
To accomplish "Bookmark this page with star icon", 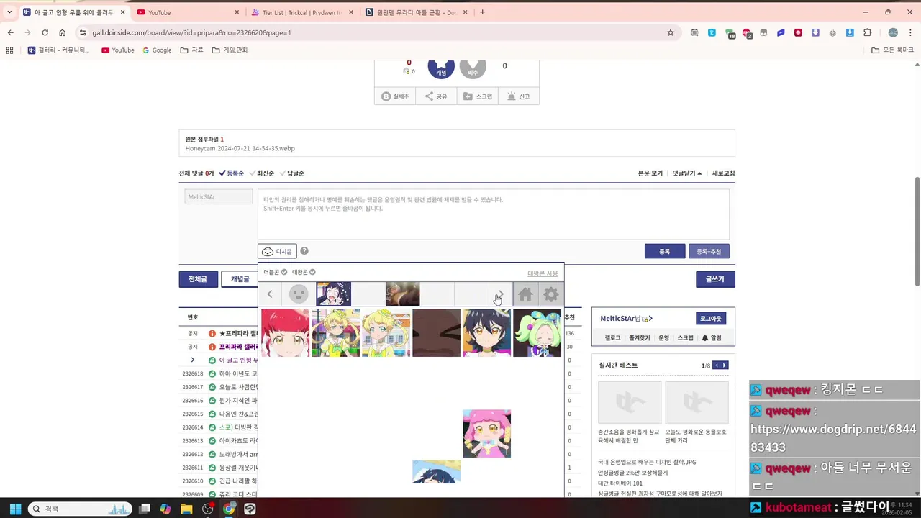I will pos(671,32).
